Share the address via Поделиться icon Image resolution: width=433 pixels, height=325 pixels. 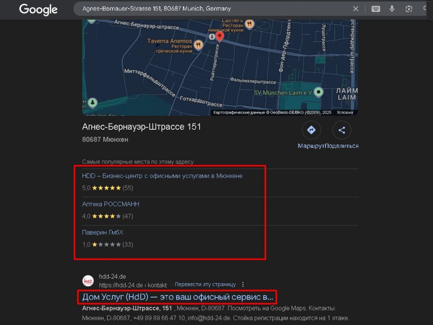tap(342, 130)
